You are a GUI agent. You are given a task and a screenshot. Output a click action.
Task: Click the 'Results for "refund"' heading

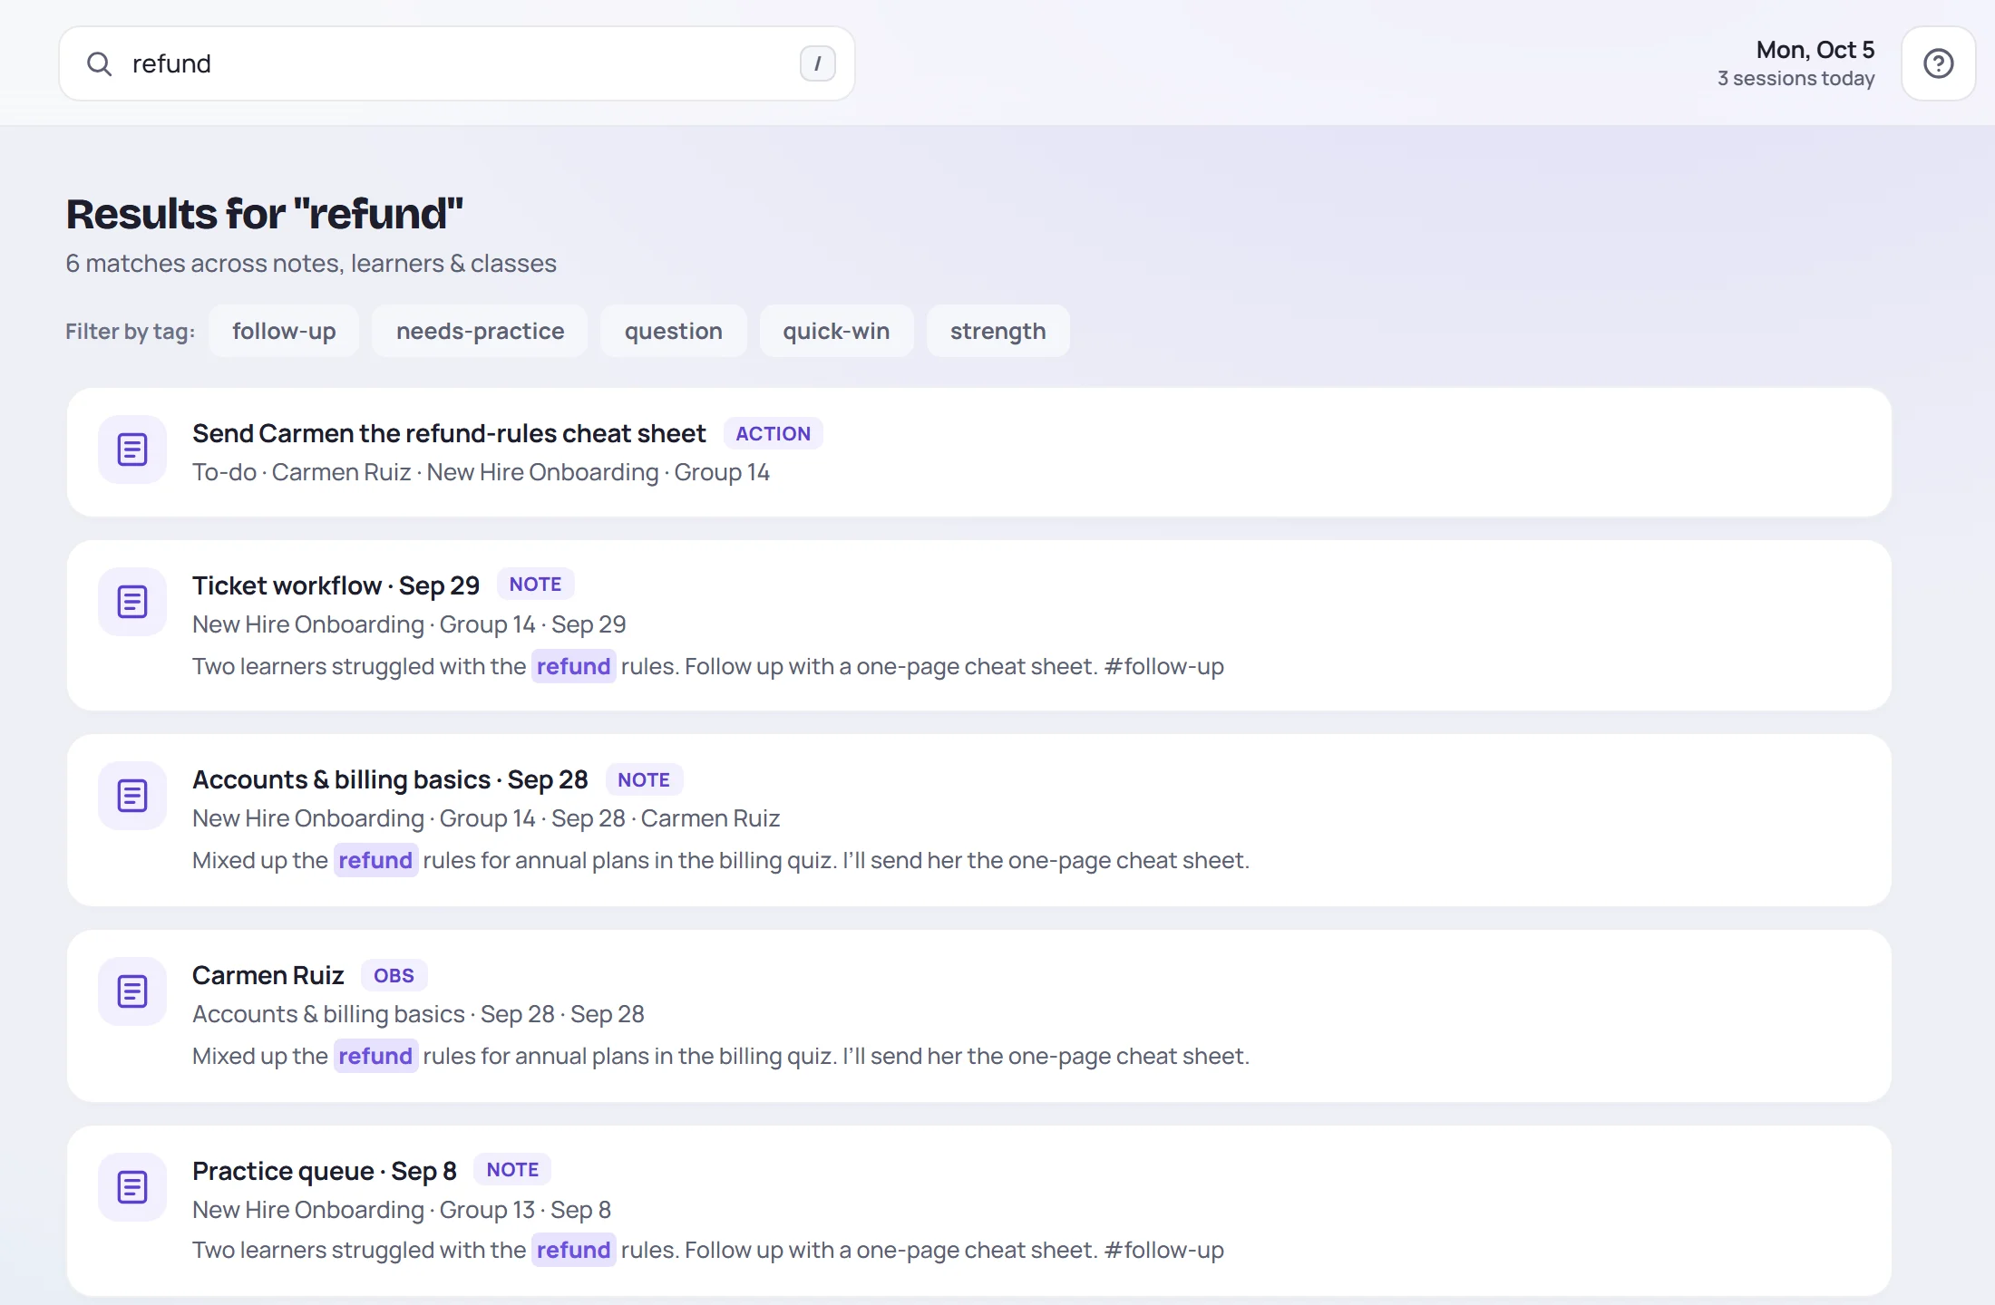tap(265, 214)
